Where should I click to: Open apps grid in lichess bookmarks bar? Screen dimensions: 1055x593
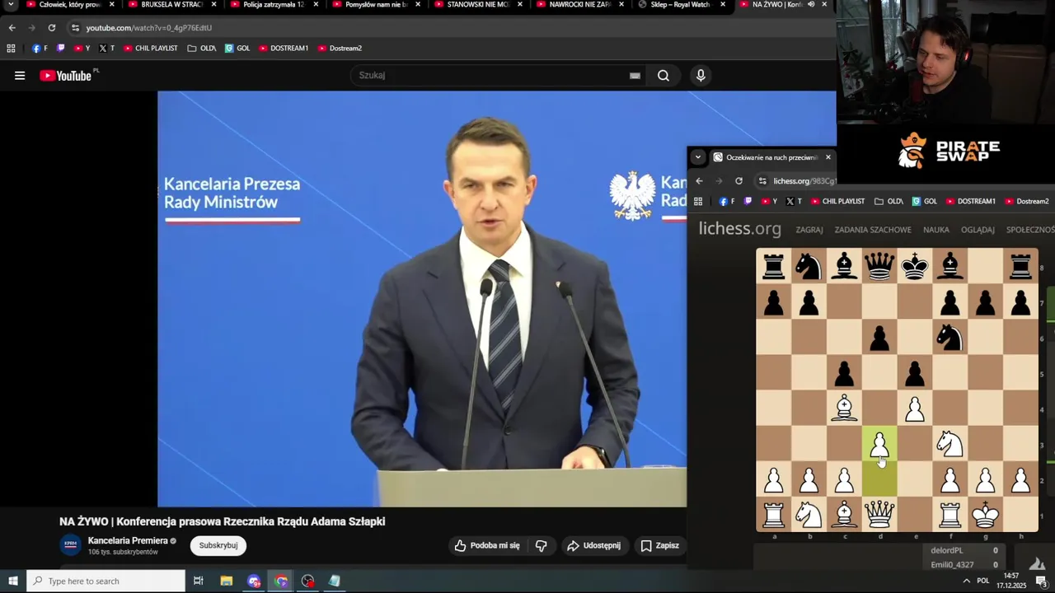tap(698, 201)
